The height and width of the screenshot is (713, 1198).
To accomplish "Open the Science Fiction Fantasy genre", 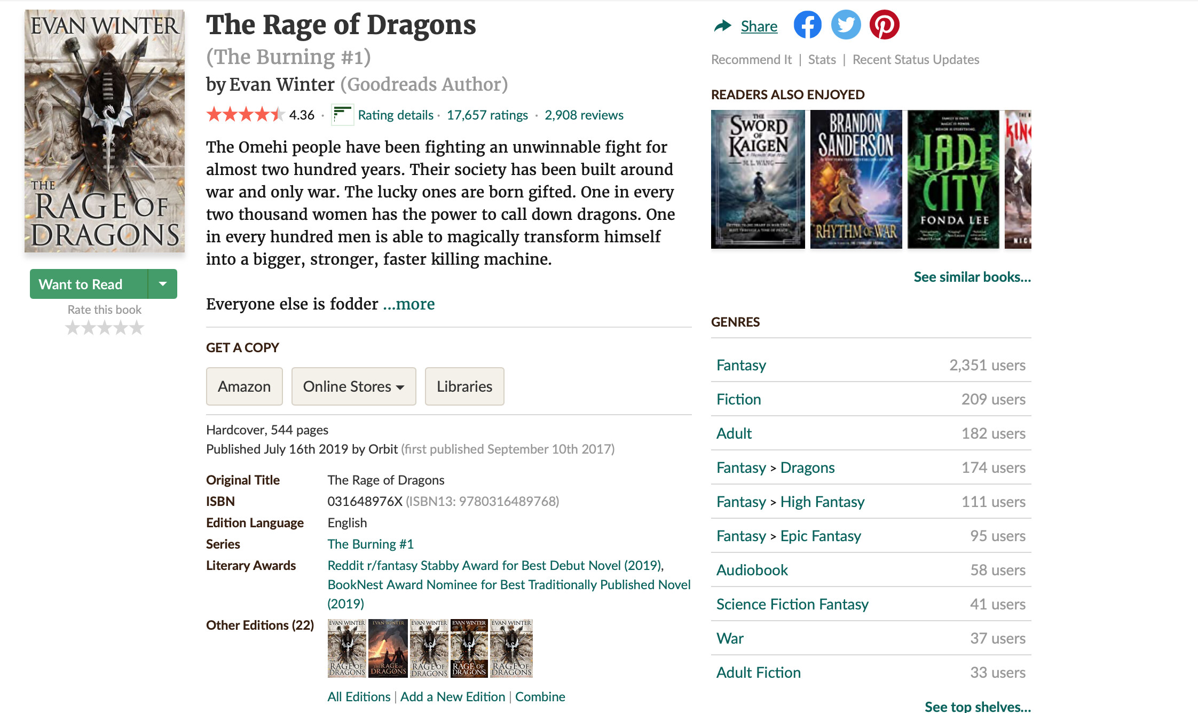I will 792,604.
